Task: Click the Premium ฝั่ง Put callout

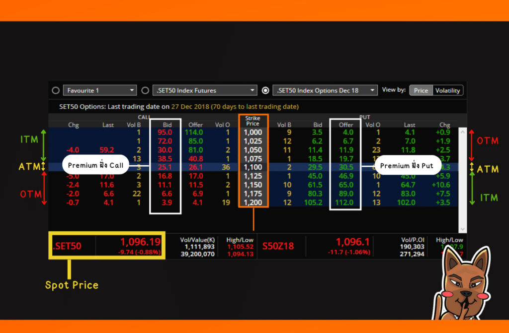Action: [x=408, y=165]
